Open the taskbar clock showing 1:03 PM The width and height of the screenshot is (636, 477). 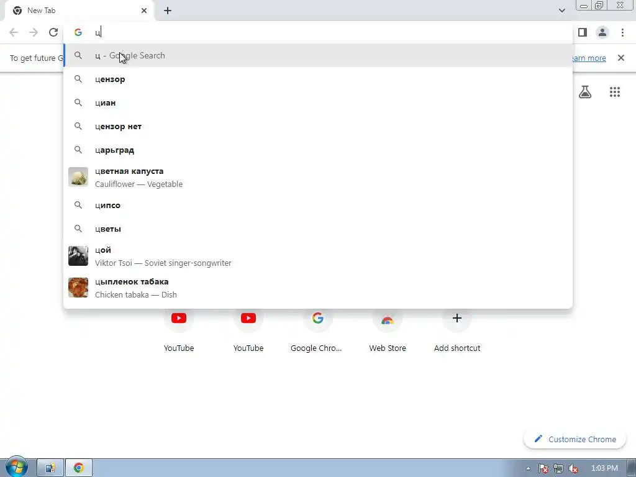click(604, 468)
